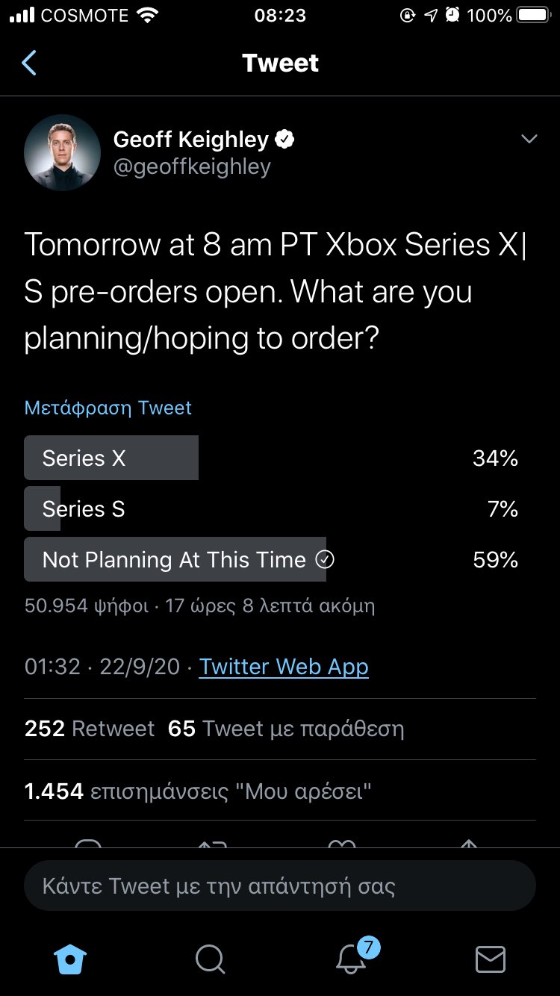Open the Home tab icon
Viewport: 560px width, 996px height.
click(x=71, y=959)
